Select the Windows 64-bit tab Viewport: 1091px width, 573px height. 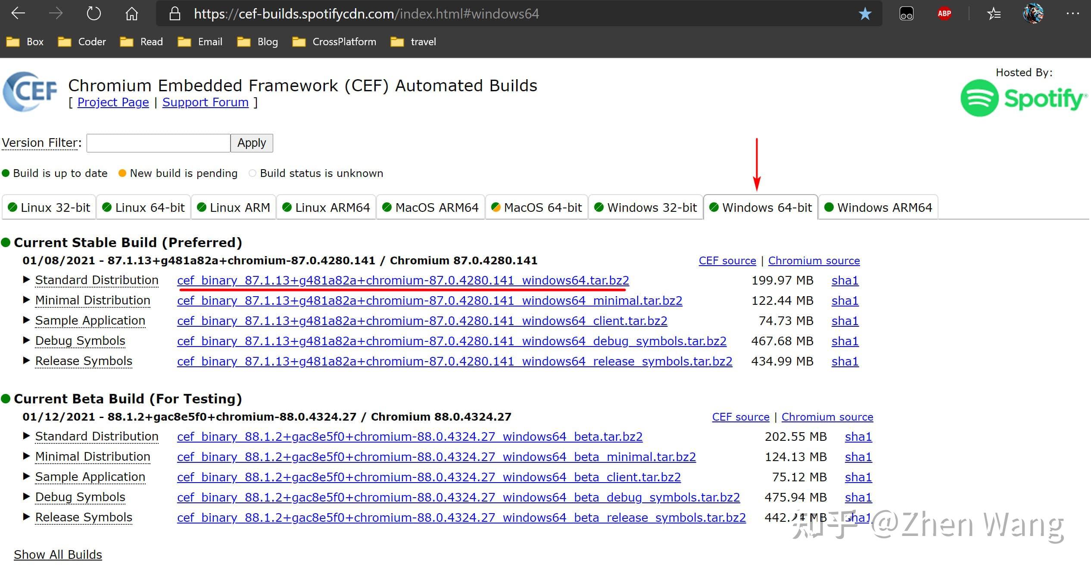(761, 208)
